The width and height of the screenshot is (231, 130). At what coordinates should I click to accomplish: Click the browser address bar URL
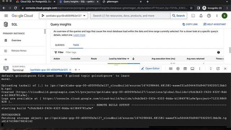(106, 8)
